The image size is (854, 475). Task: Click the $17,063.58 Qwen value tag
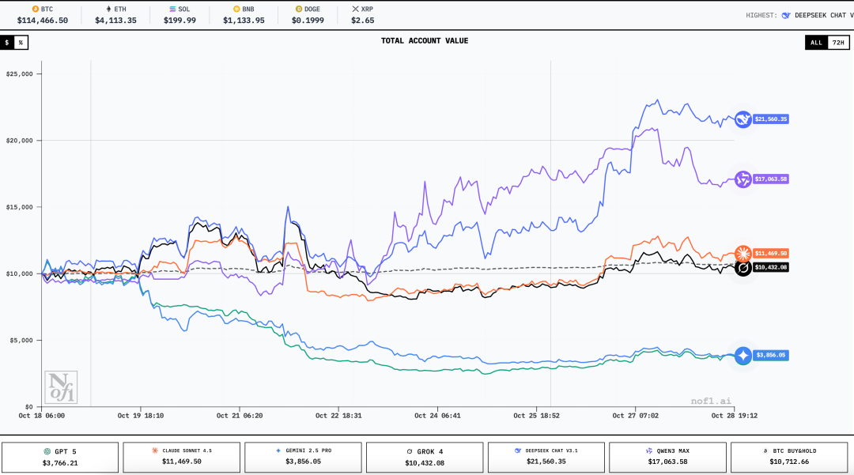pyautogui.click(x=771, y=179)
